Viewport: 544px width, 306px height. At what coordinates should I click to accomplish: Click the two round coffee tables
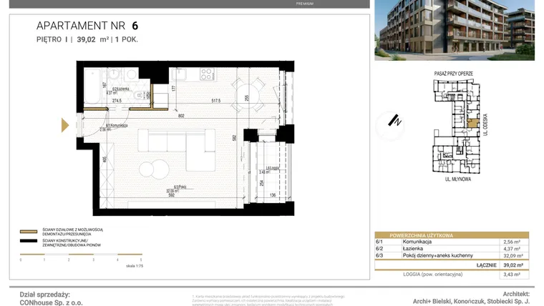coord(155,169)
